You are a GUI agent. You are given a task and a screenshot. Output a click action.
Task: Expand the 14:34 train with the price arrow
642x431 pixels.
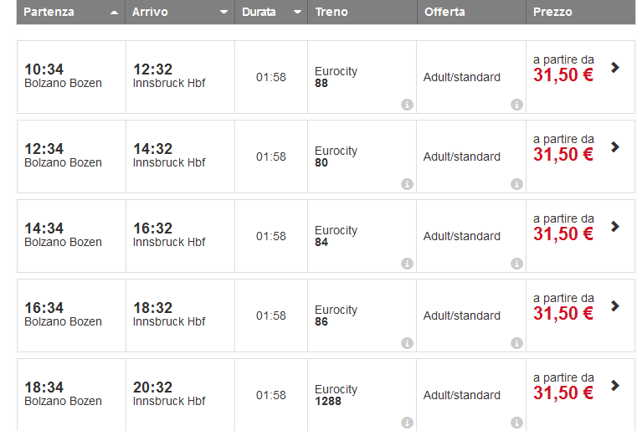(615, 226)
